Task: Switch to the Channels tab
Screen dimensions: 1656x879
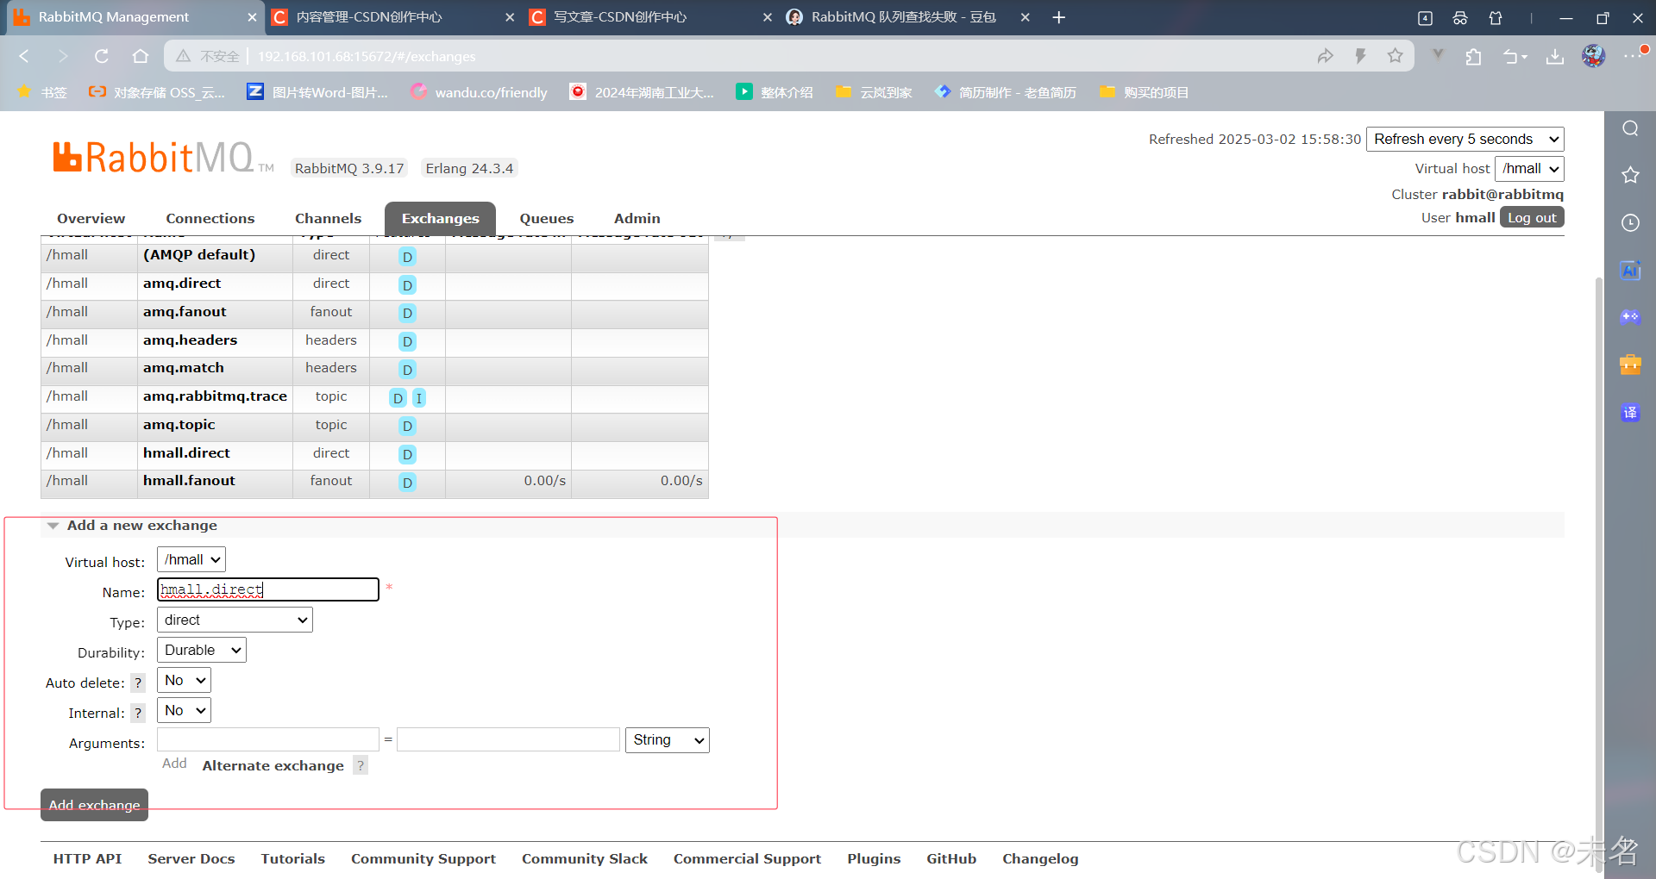Action: click(328, 218)
